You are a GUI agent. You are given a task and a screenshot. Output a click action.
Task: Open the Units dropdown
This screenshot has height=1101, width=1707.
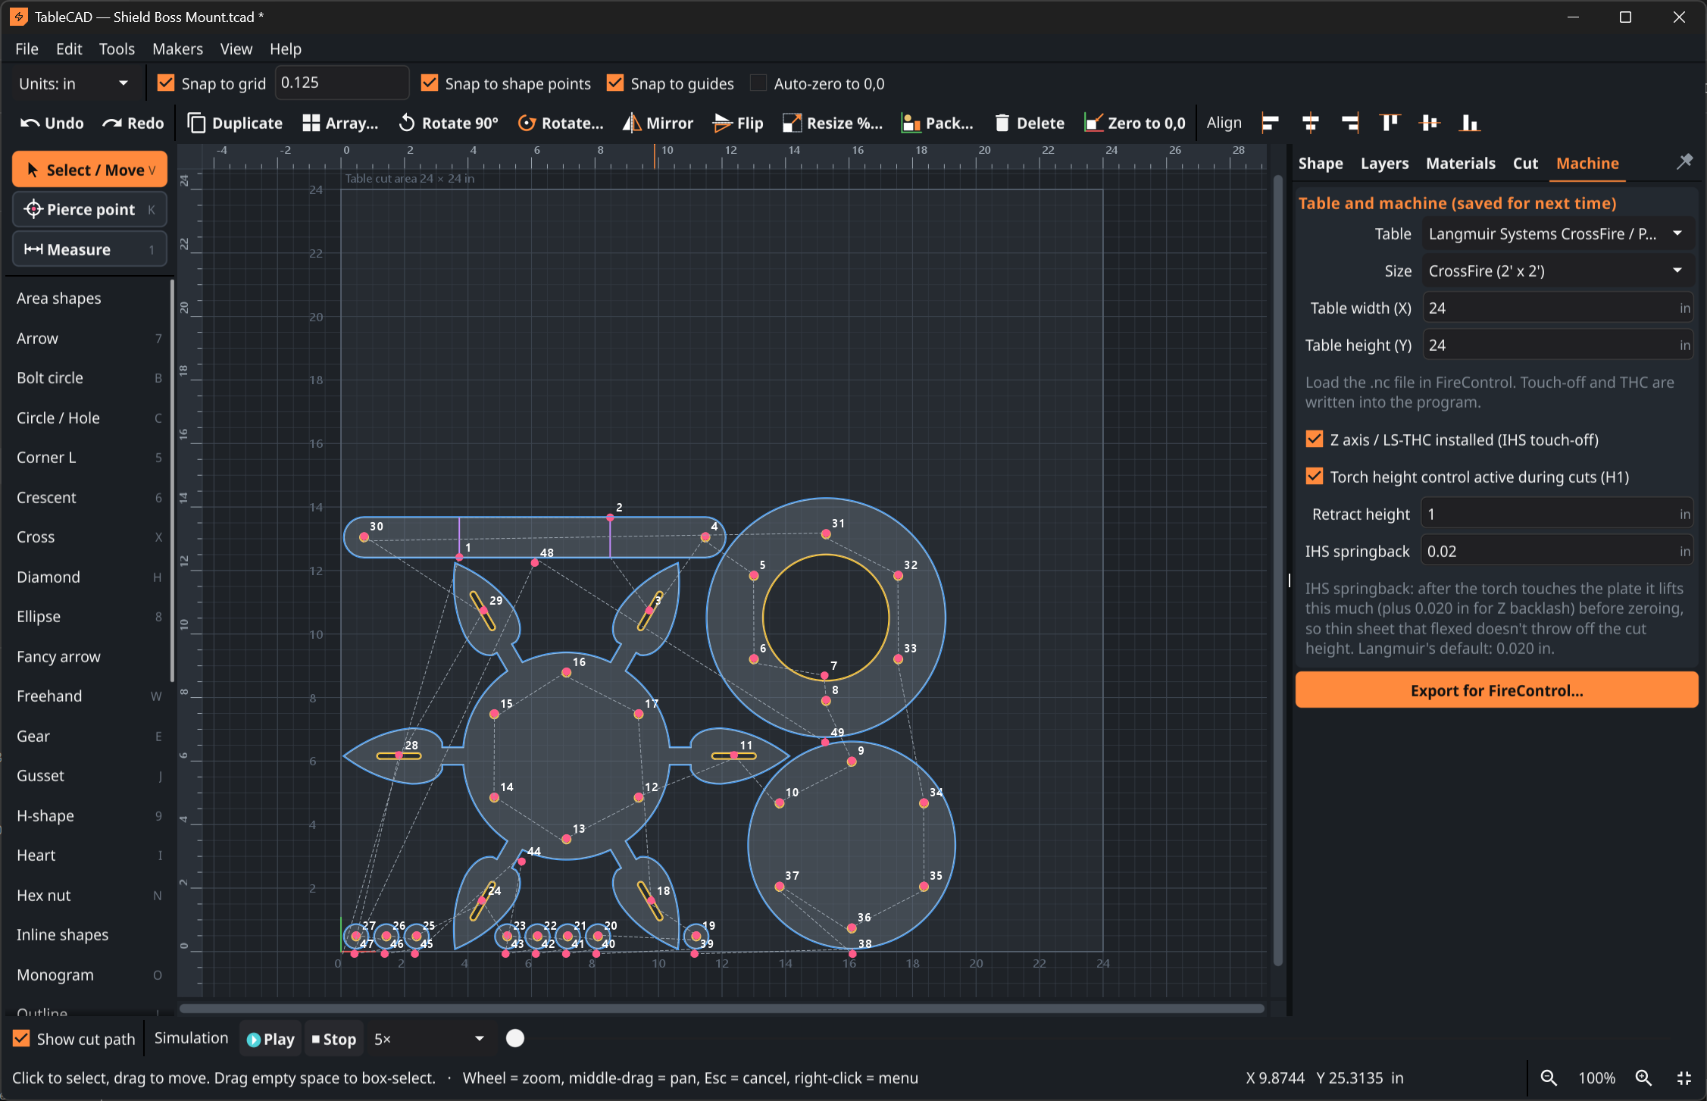pyautogui.click(x=73, y=83)
